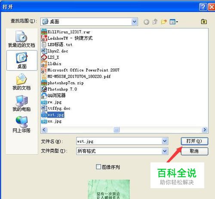Click the Cancel (取消) button
The image size is (215, 199).
194,151
